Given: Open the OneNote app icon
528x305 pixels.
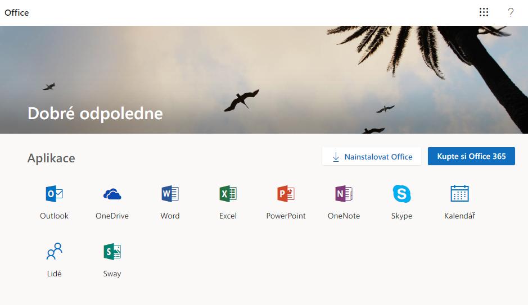Looking at the screenshot, I should point(344,194).
